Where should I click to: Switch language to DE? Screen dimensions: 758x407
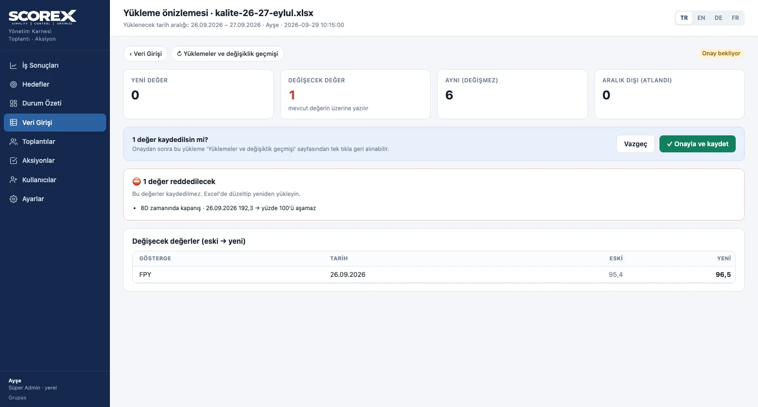click(x=719, y=18)
